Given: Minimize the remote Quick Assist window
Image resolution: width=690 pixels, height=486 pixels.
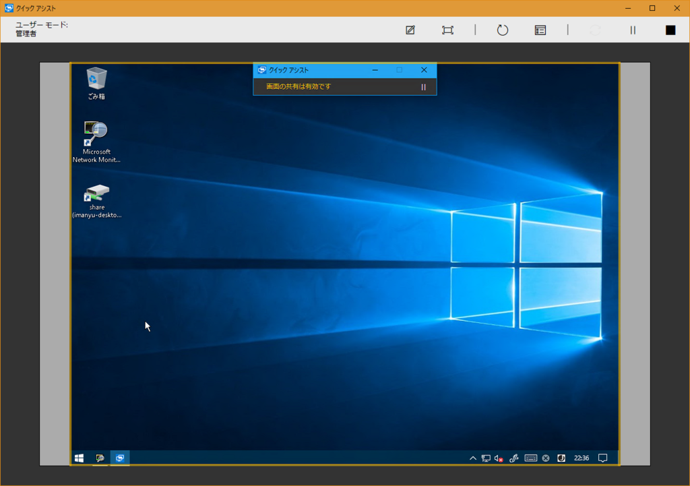Looking at the screenshot, I should click(x=375, y=70).
